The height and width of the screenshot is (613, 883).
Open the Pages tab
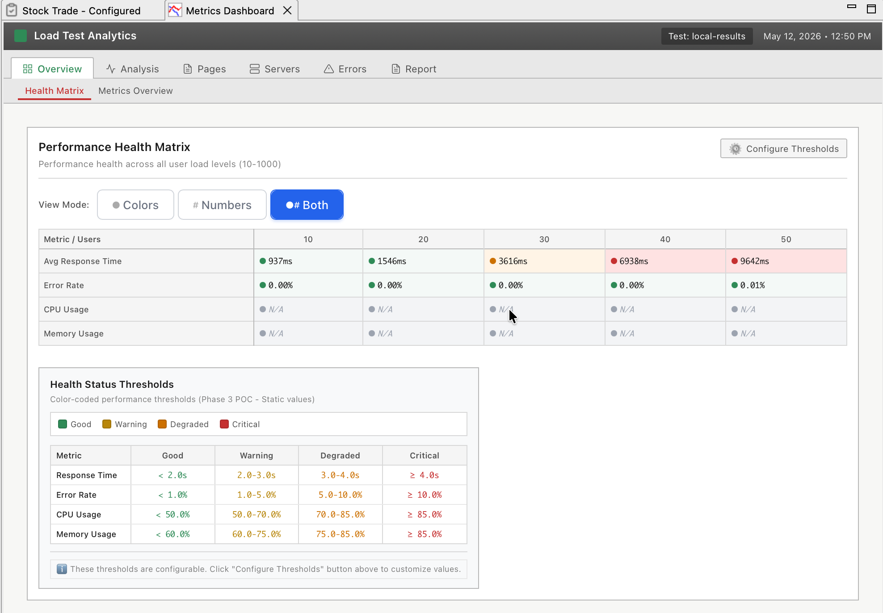pyautogui.click(x=205, y=69)
